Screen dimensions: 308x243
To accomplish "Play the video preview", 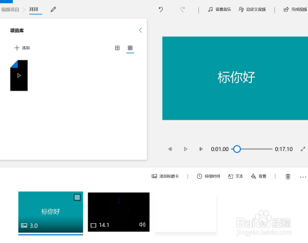I will click(185, 149).
